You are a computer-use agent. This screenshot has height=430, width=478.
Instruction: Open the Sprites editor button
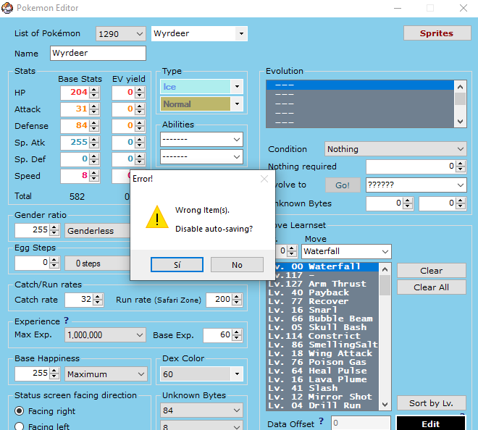click(x=436, y=33)
